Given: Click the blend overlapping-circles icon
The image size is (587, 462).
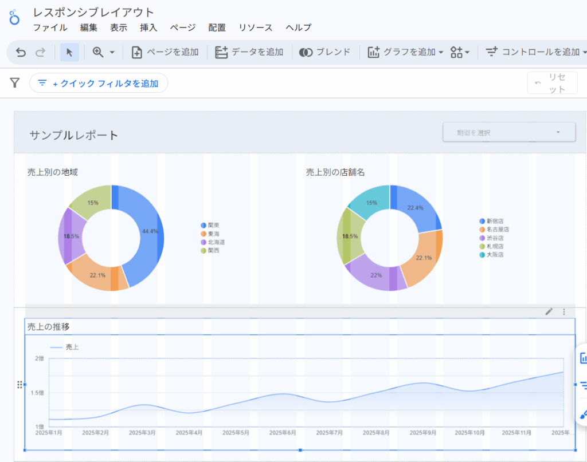Looking at the screenshot, I should pos(306,52).
